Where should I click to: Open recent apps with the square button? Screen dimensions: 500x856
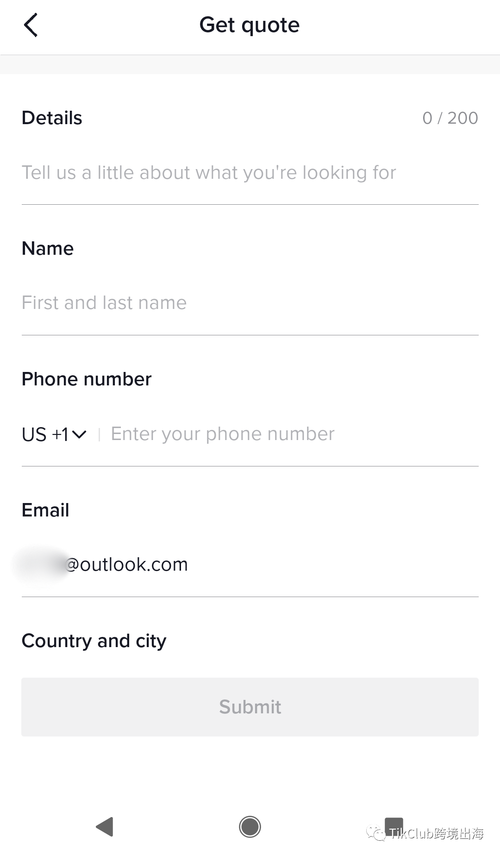tap(394, 825)
